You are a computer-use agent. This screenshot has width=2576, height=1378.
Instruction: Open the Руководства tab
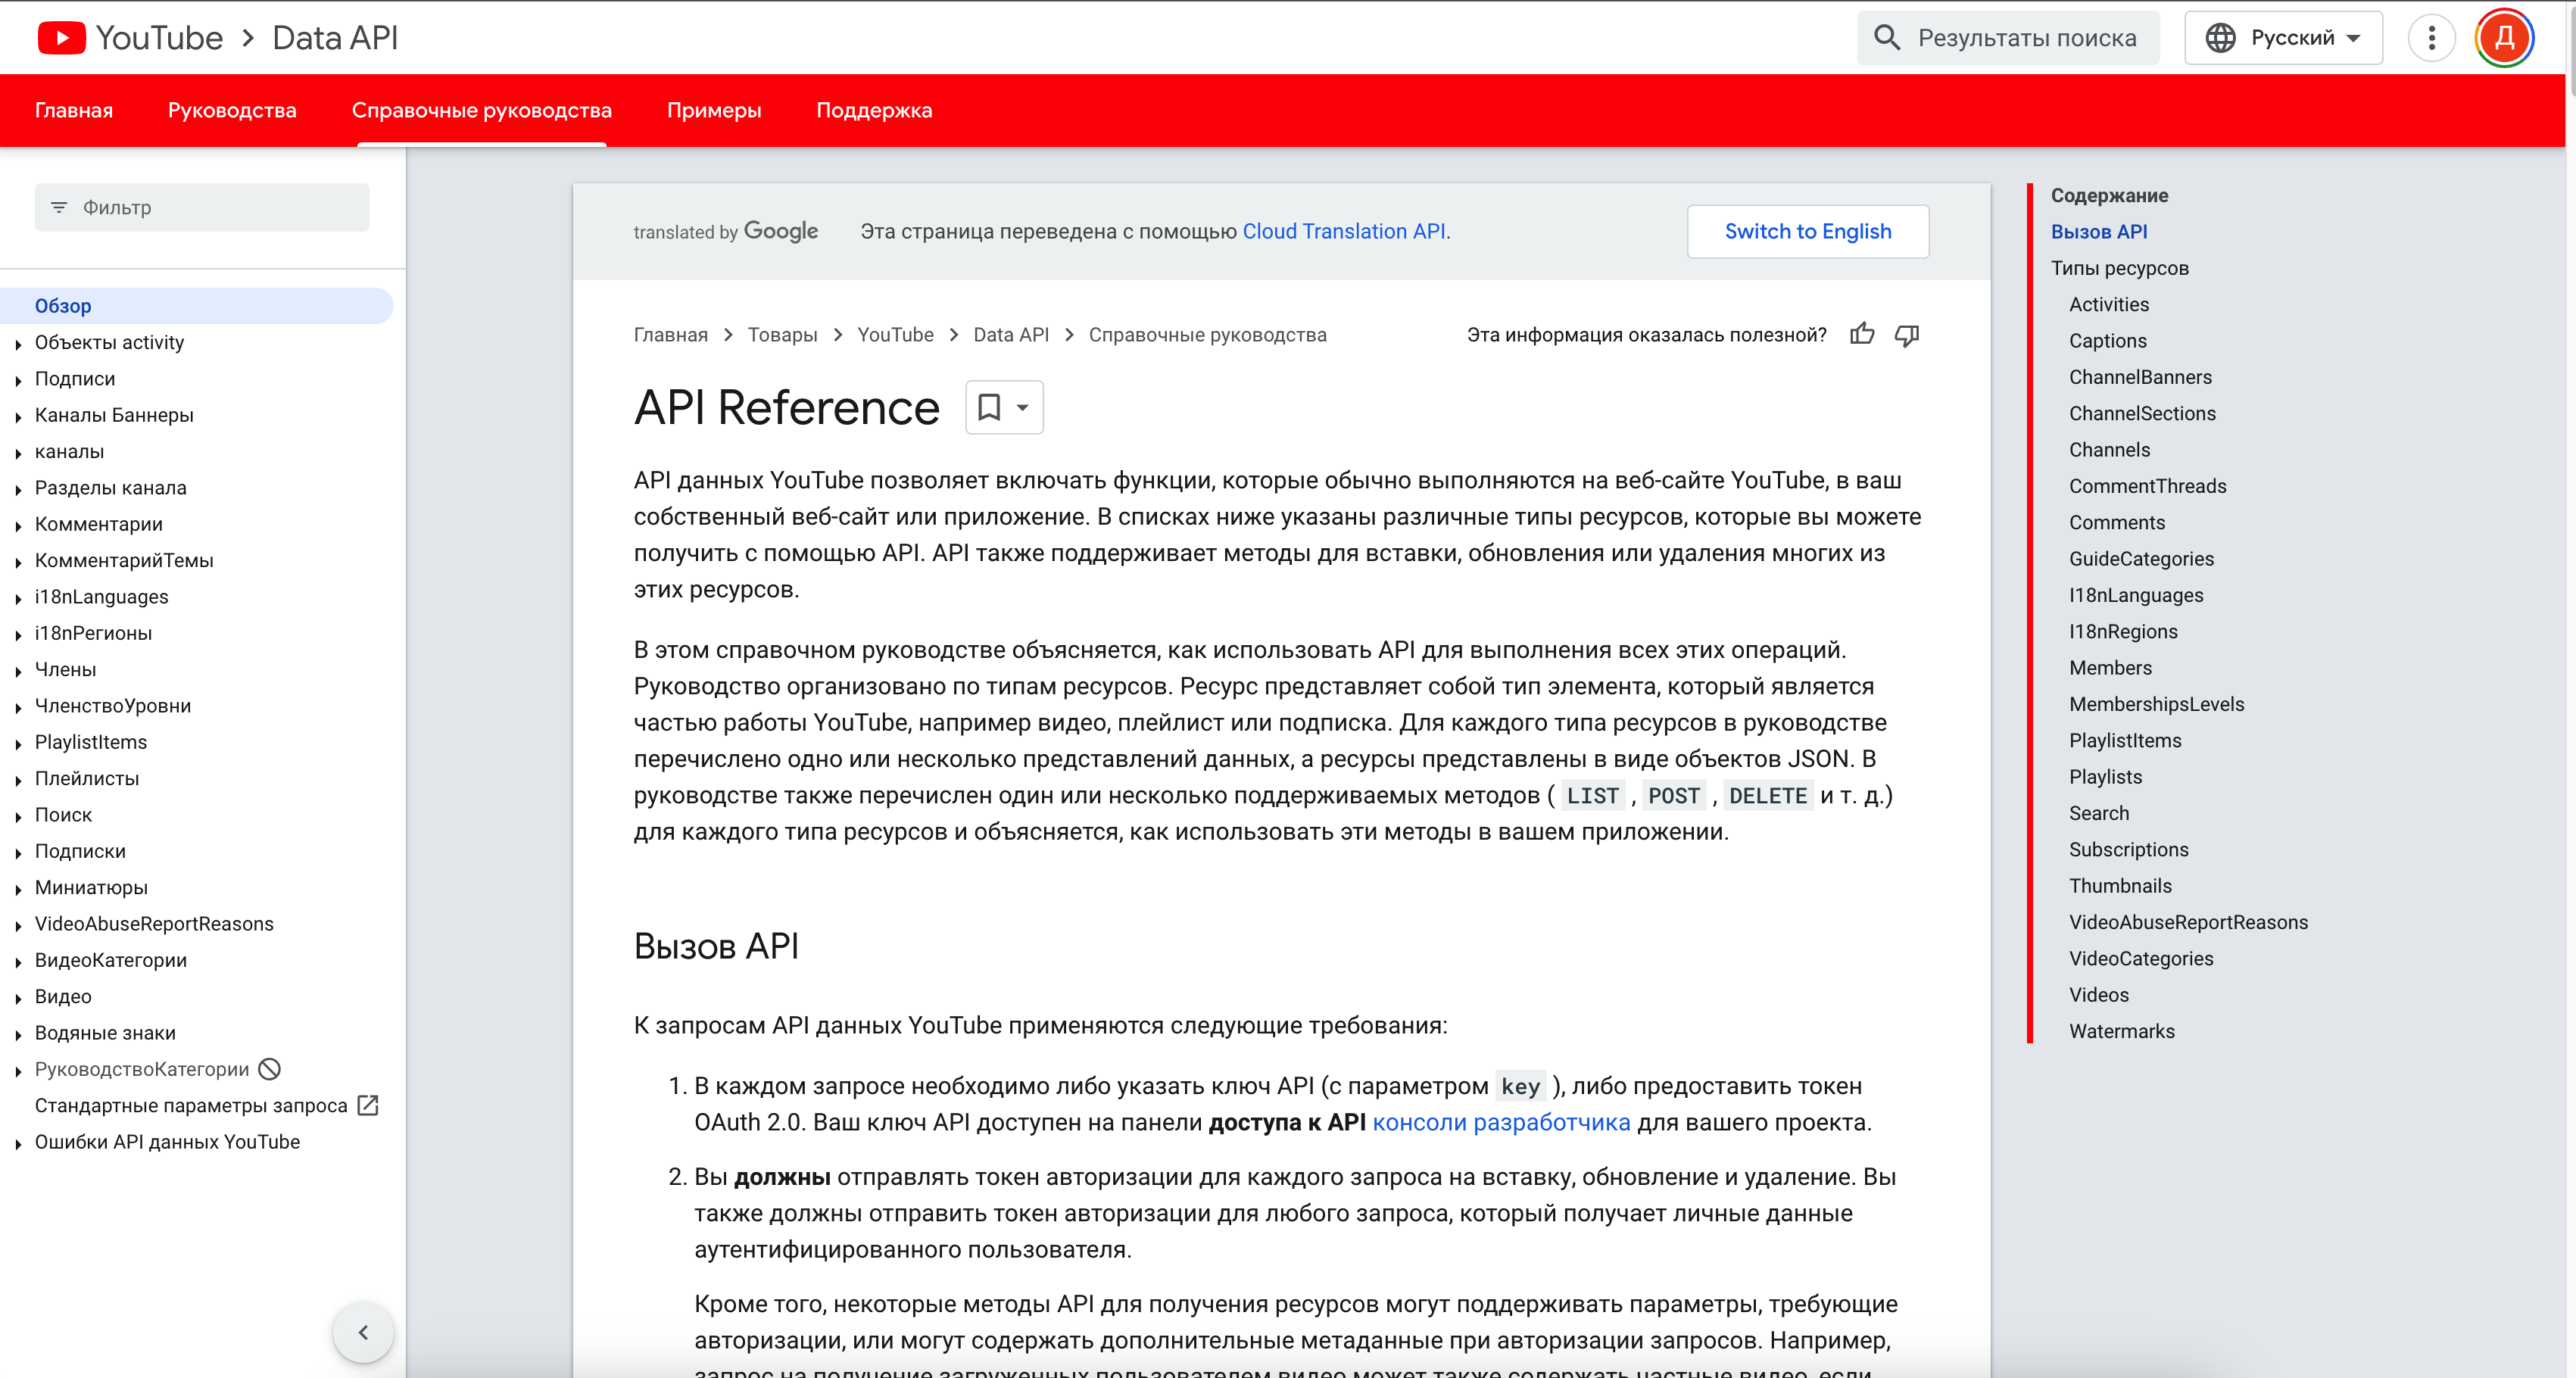[232, 110]
